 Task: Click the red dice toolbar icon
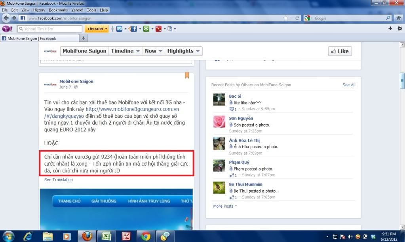(158, 29)
